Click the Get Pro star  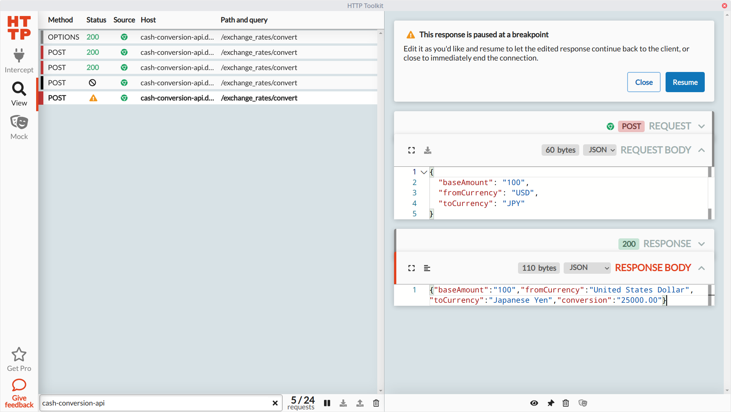(19, 359)
